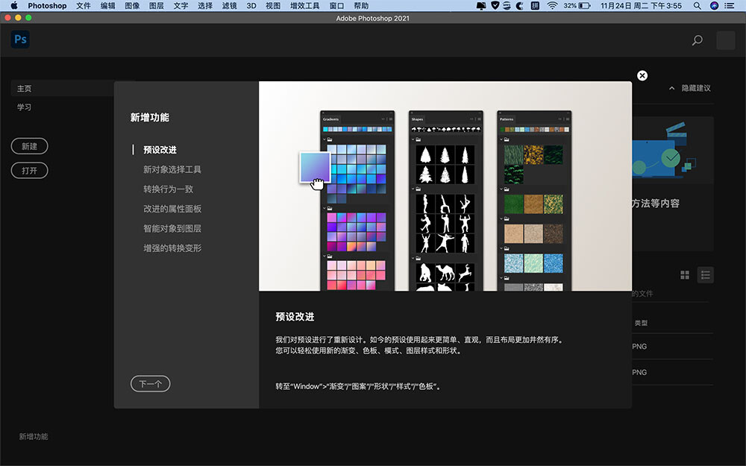Open the 增效工具 menu
Screen dimensions: 746x466
click(304, 6)
